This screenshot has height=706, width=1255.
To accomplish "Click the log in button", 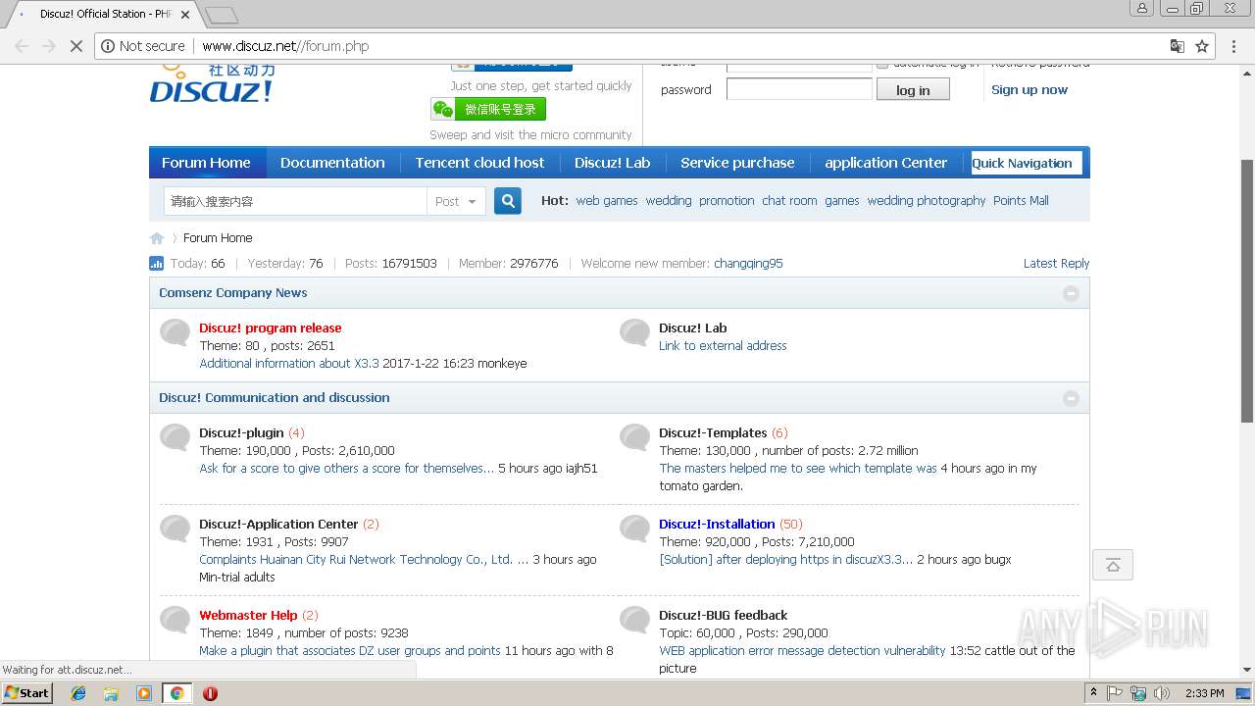I will coord(913,90).
